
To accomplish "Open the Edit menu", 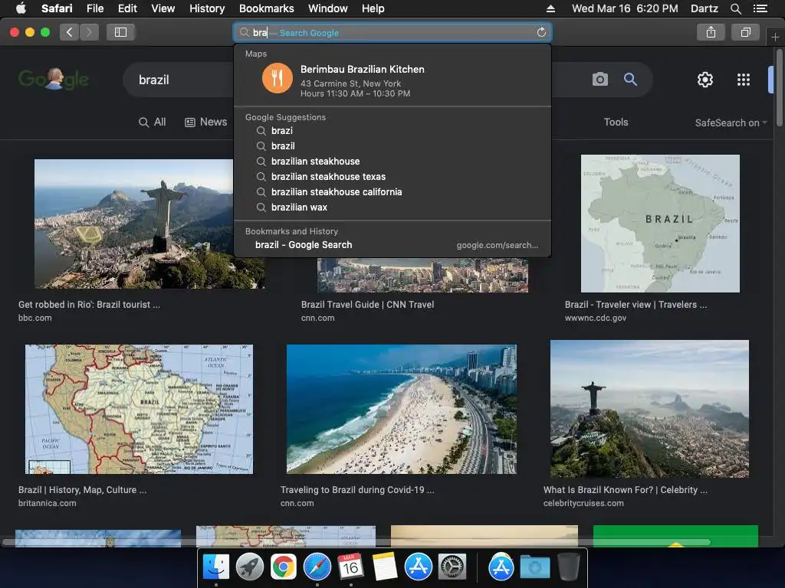I will [x=127, y=8].
